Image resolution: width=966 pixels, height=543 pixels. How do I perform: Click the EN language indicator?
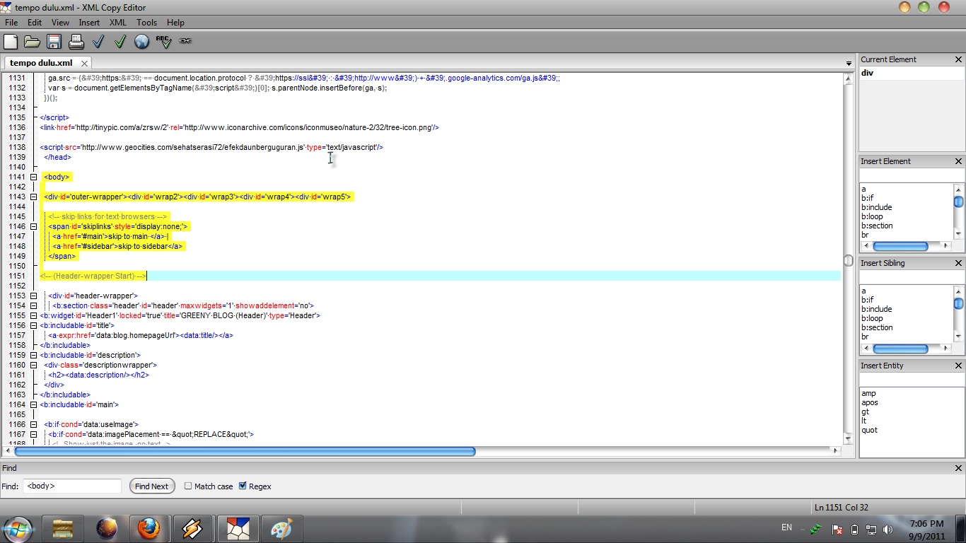[x=786, y=527]
